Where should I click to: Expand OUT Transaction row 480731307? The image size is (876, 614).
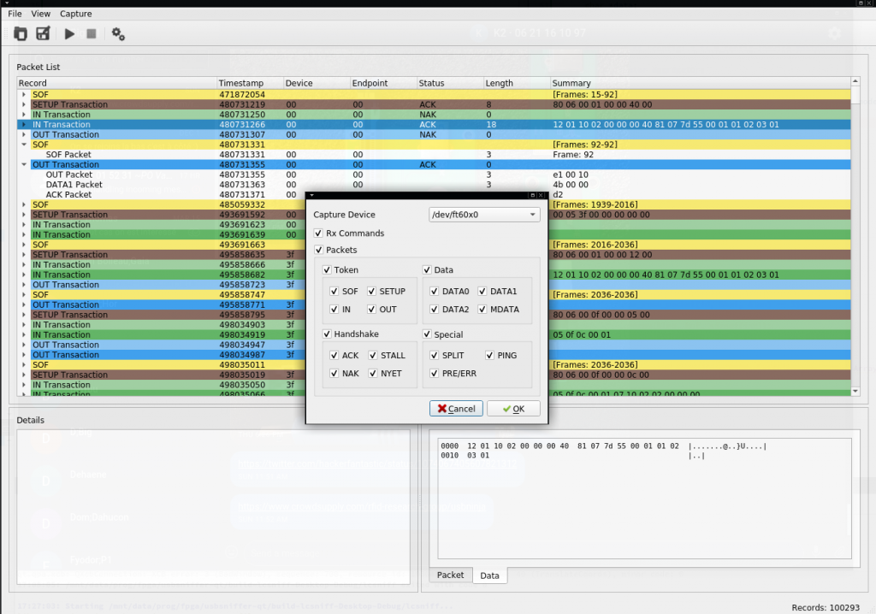[24, 134]
